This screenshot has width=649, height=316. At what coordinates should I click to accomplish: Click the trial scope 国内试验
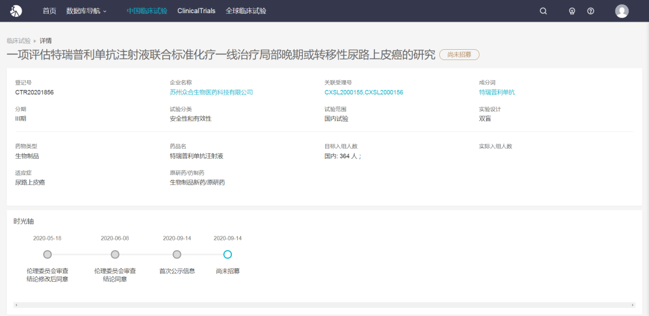[x=337, y=119]
